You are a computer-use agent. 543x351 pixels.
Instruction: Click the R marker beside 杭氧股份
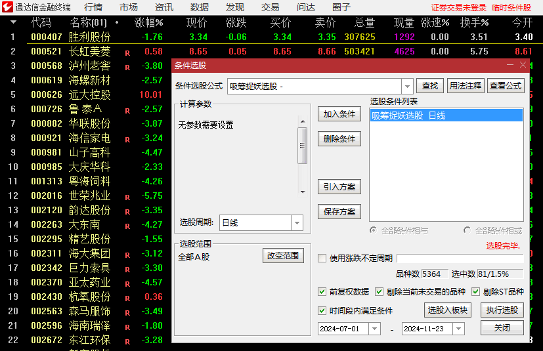pyautogui.click(x=127, y=299)
